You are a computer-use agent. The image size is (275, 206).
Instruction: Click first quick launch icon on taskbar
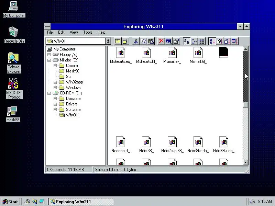click(x=27, y=202)
